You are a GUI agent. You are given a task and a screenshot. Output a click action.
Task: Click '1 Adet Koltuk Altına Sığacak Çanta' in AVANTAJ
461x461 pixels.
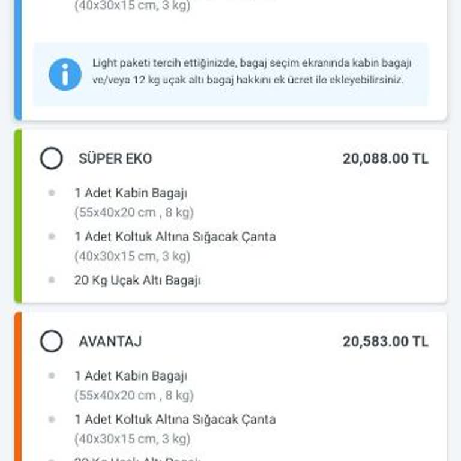(x=175, y=419)
